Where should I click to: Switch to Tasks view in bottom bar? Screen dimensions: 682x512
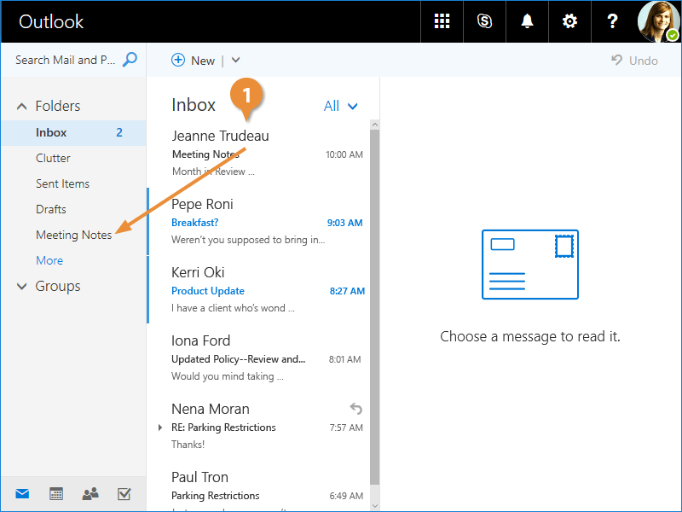124,493
